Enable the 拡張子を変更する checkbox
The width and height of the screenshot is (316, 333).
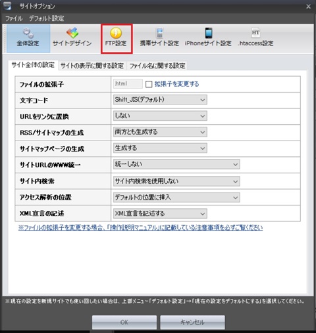coord(149,84)
